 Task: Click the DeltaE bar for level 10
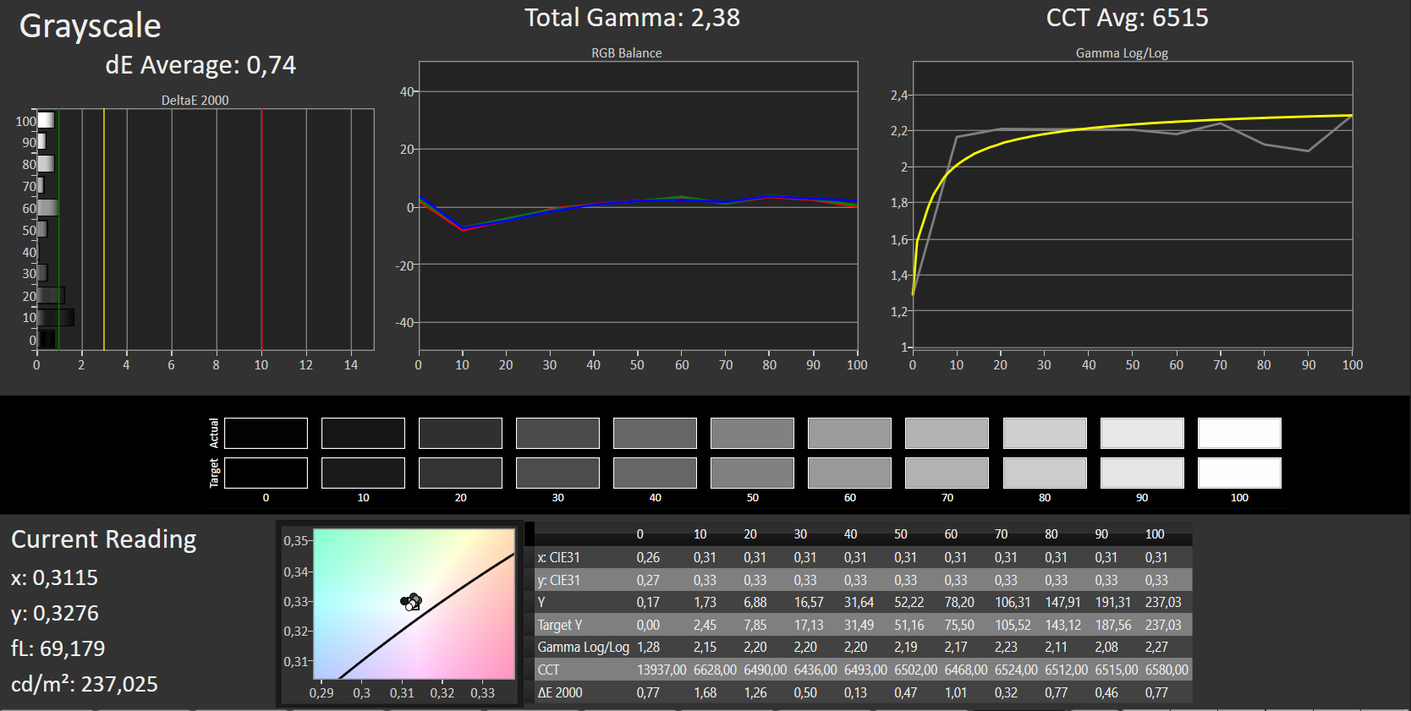click(56, 317)
